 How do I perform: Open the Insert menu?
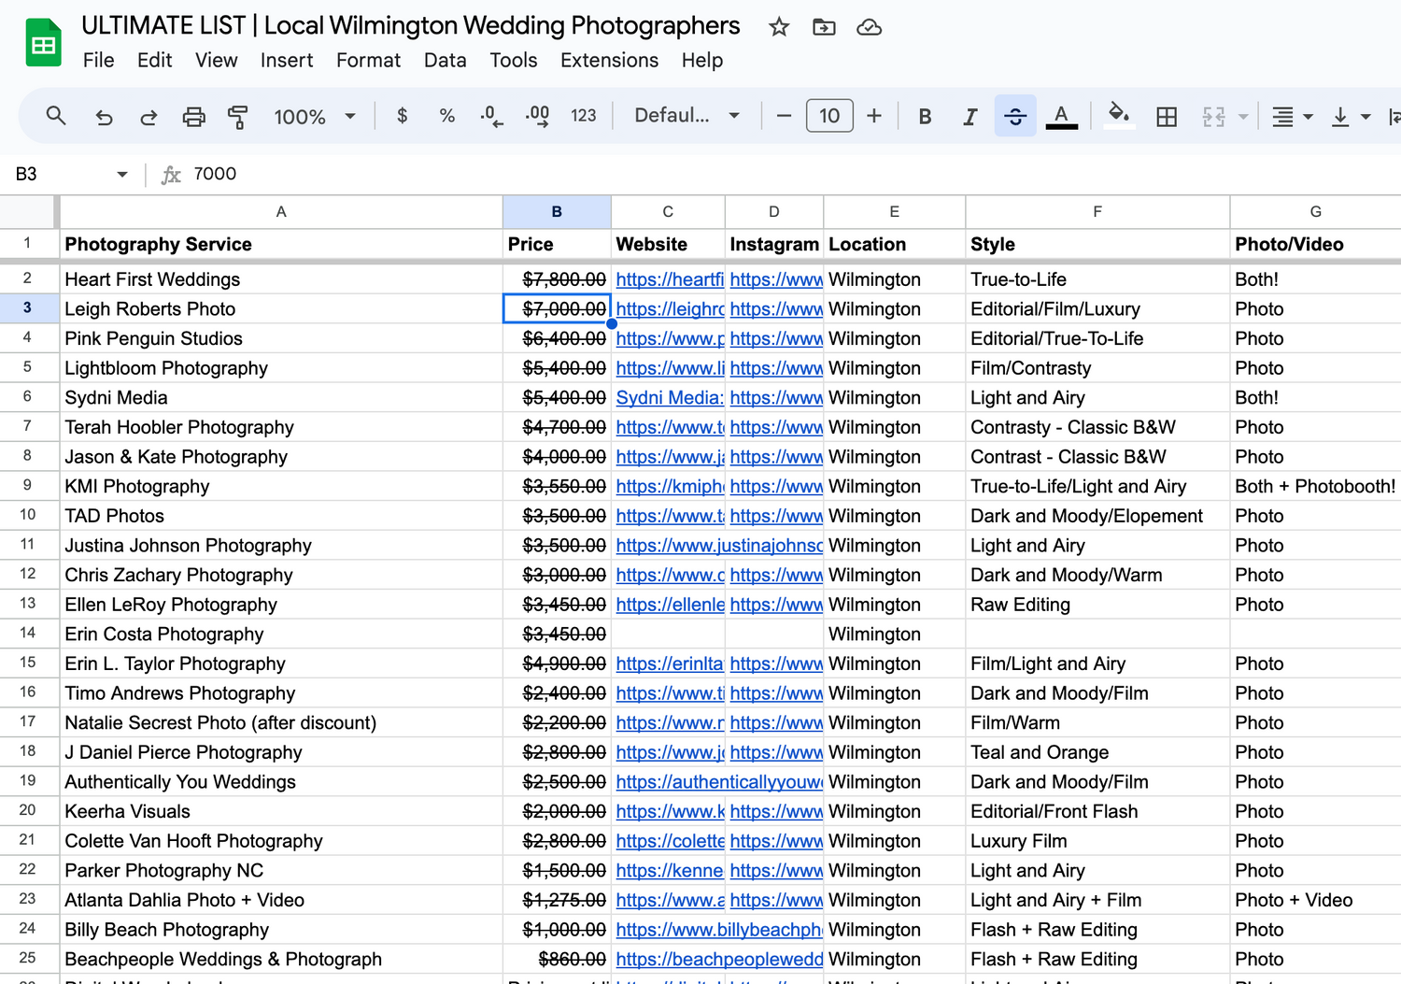(x=287, y=61)
